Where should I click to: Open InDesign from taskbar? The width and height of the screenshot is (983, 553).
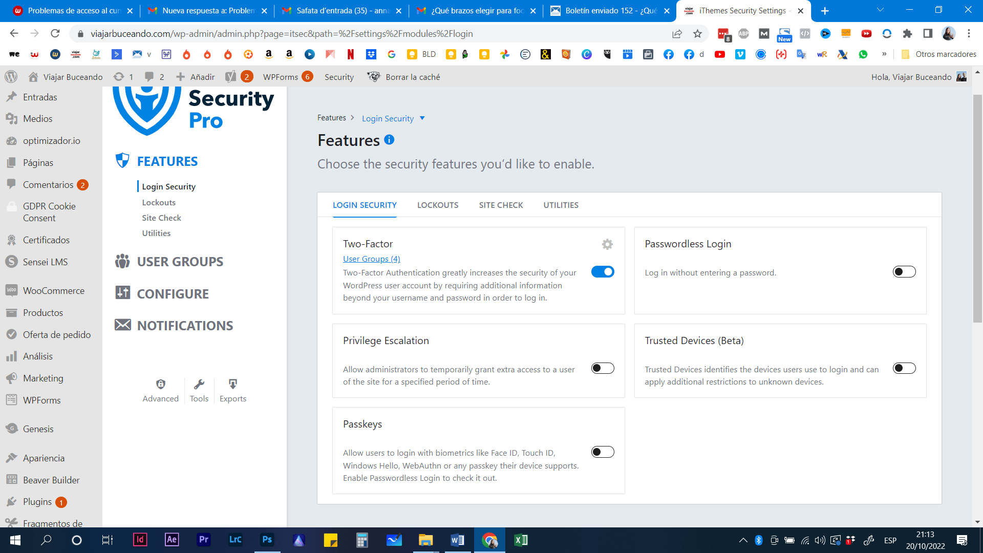point(140,540)
